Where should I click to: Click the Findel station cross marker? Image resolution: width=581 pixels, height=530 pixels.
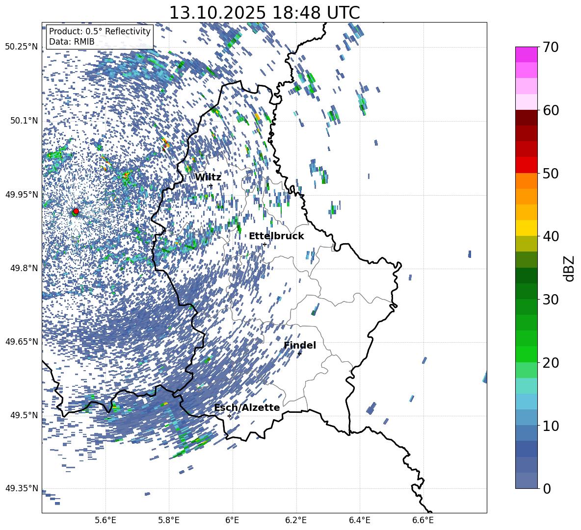(x=299, y=354)
